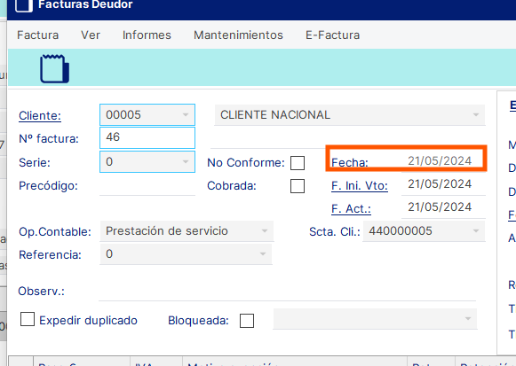Expand the Referencia dropdown
The height and width of the screenshot is (366, 516).
coord(263,254)
